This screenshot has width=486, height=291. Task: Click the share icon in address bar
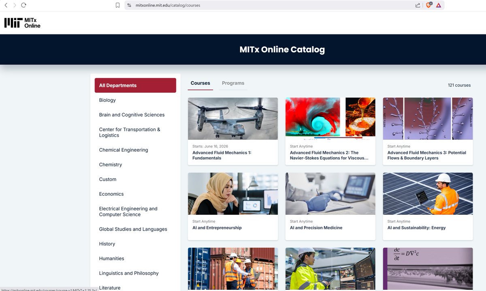(x=418, y=5)
